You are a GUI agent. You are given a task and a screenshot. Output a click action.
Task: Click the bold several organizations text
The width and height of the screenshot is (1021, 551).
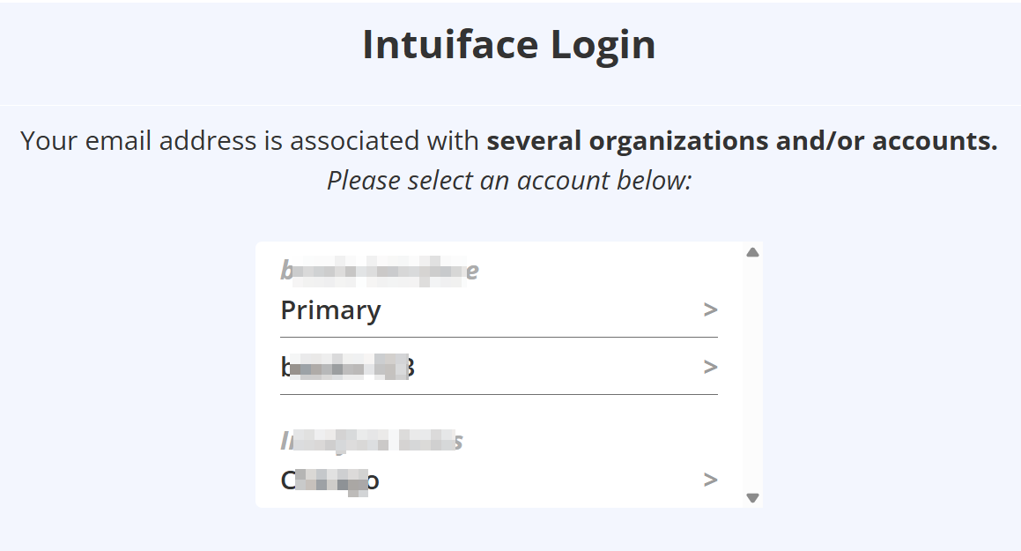click(x=742, y=141)
